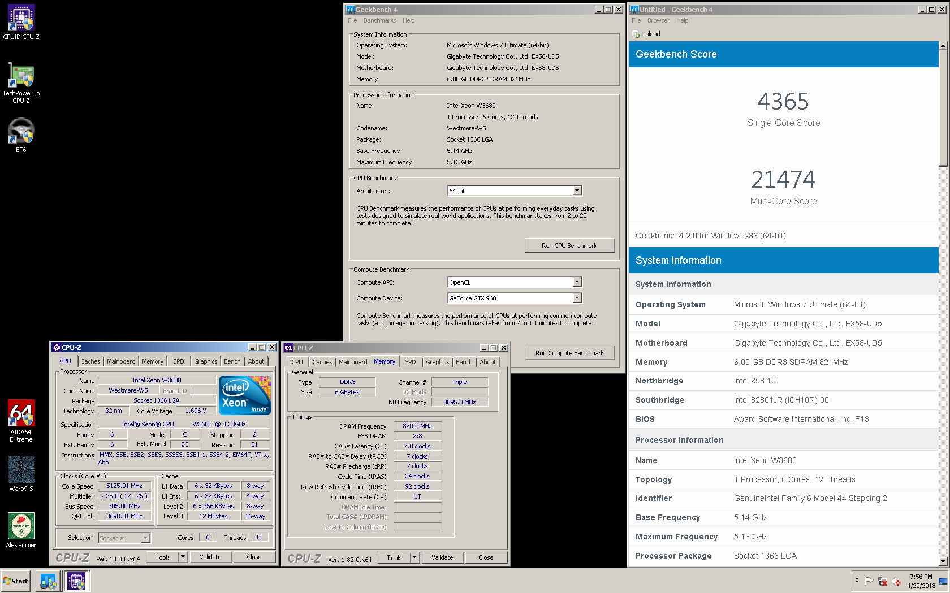Click the Upload icon in Geekbench results window
The image size is (950, 593).
point(636,34)
